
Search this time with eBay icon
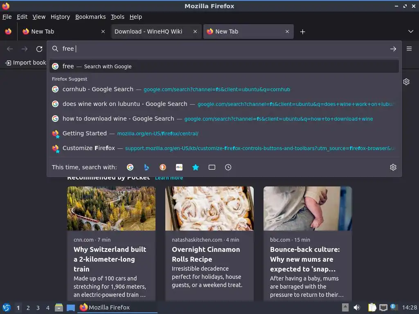tap(179, 167)
